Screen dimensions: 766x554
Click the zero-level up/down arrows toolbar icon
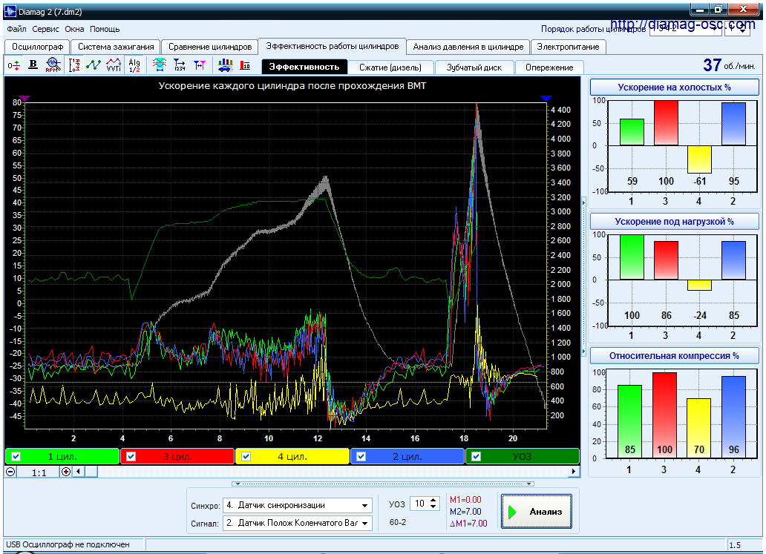13,65
